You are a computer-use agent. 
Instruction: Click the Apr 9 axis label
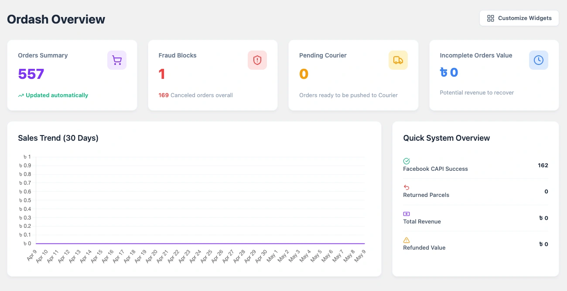point(32,255)
